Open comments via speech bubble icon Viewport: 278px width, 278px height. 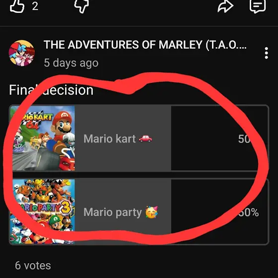[258, 6]
